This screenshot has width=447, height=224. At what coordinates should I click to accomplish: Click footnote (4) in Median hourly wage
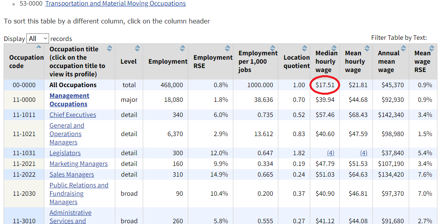point(331,153)
